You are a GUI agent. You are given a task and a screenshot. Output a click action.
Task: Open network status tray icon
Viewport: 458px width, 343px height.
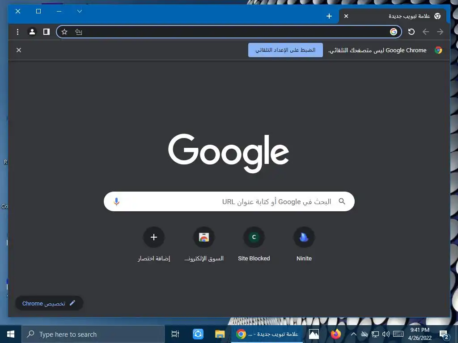click(375, 334)
